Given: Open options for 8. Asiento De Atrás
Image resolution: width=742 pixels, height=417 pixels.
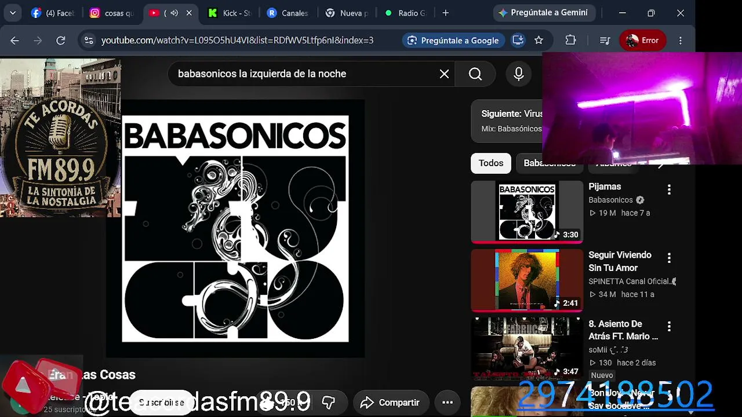Looking at the screenshot, I should [669, 327].
